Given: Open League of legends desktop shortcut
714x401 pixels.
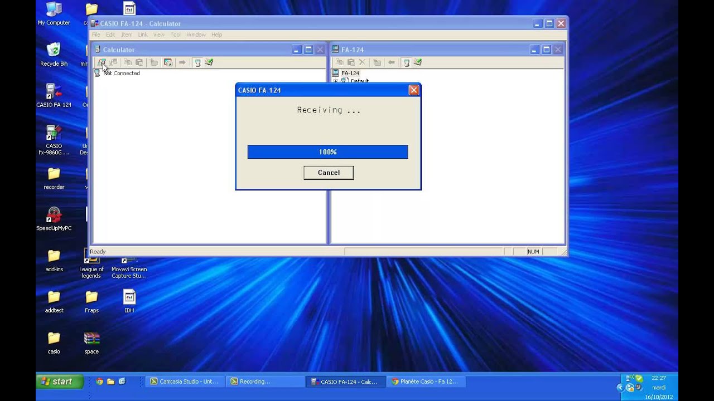Looking at the screenshot, I should coord(91,264).
